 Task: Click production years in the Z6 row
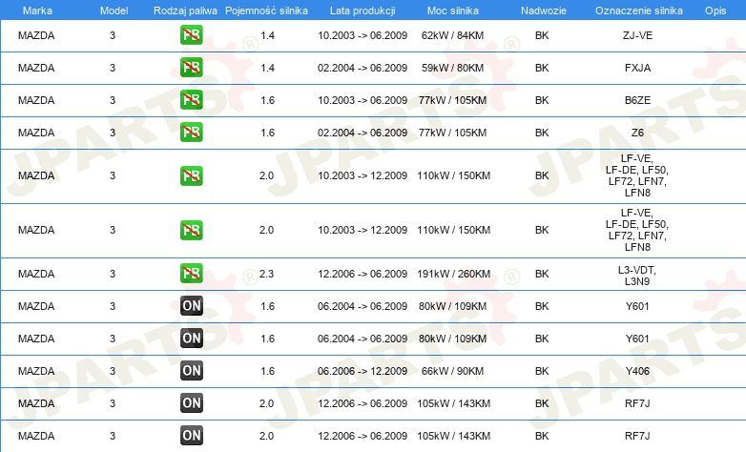[363, 133]
